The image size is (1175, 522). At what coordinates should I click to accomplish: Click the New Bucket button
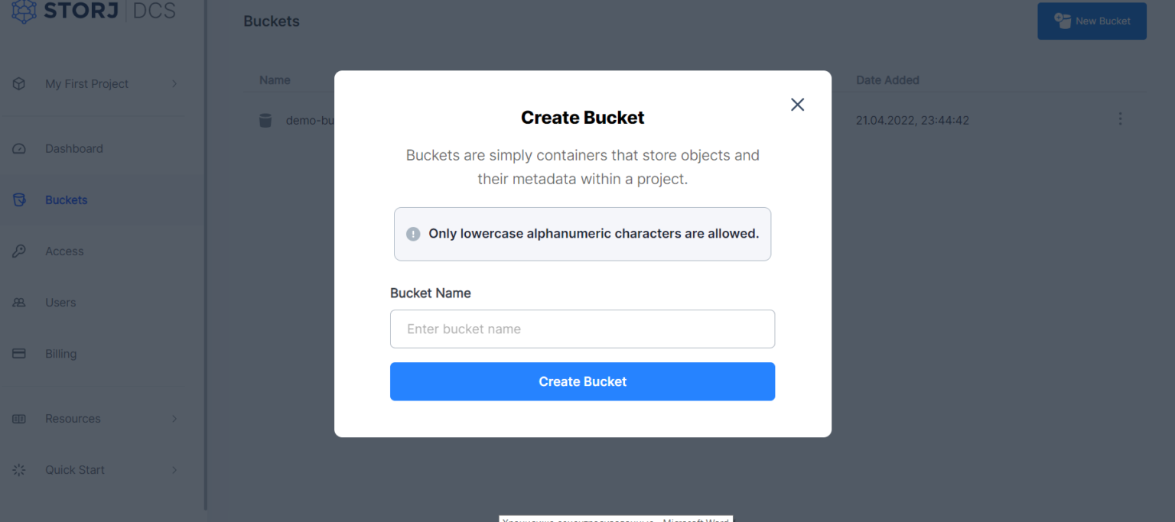point(1092,21)
